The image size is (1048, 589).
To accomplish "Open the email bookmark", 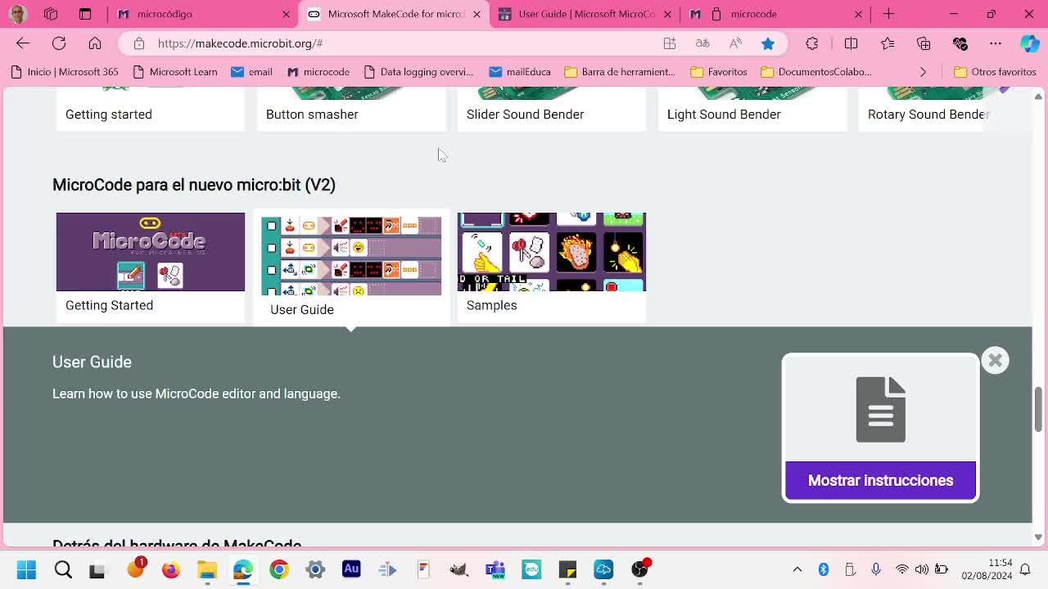I will pyautogui.click(x=251, y=72).
